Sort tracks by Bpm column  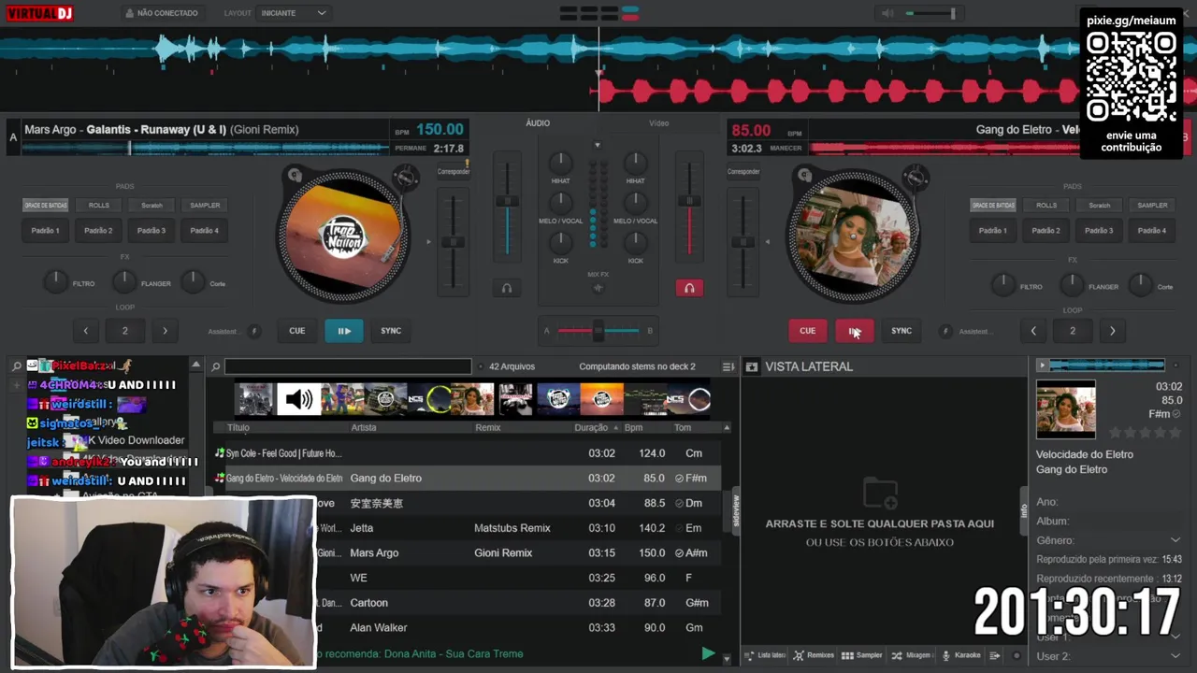coord(633,427)
